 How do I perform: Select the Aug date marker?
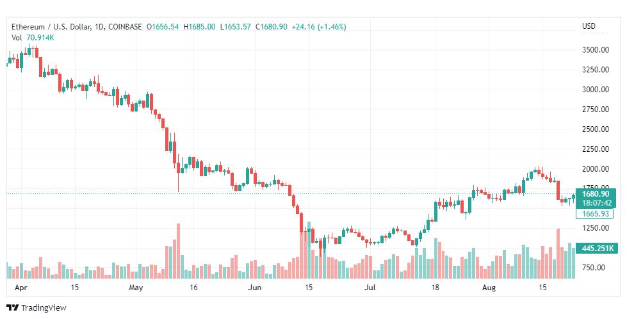click(489, 288)
